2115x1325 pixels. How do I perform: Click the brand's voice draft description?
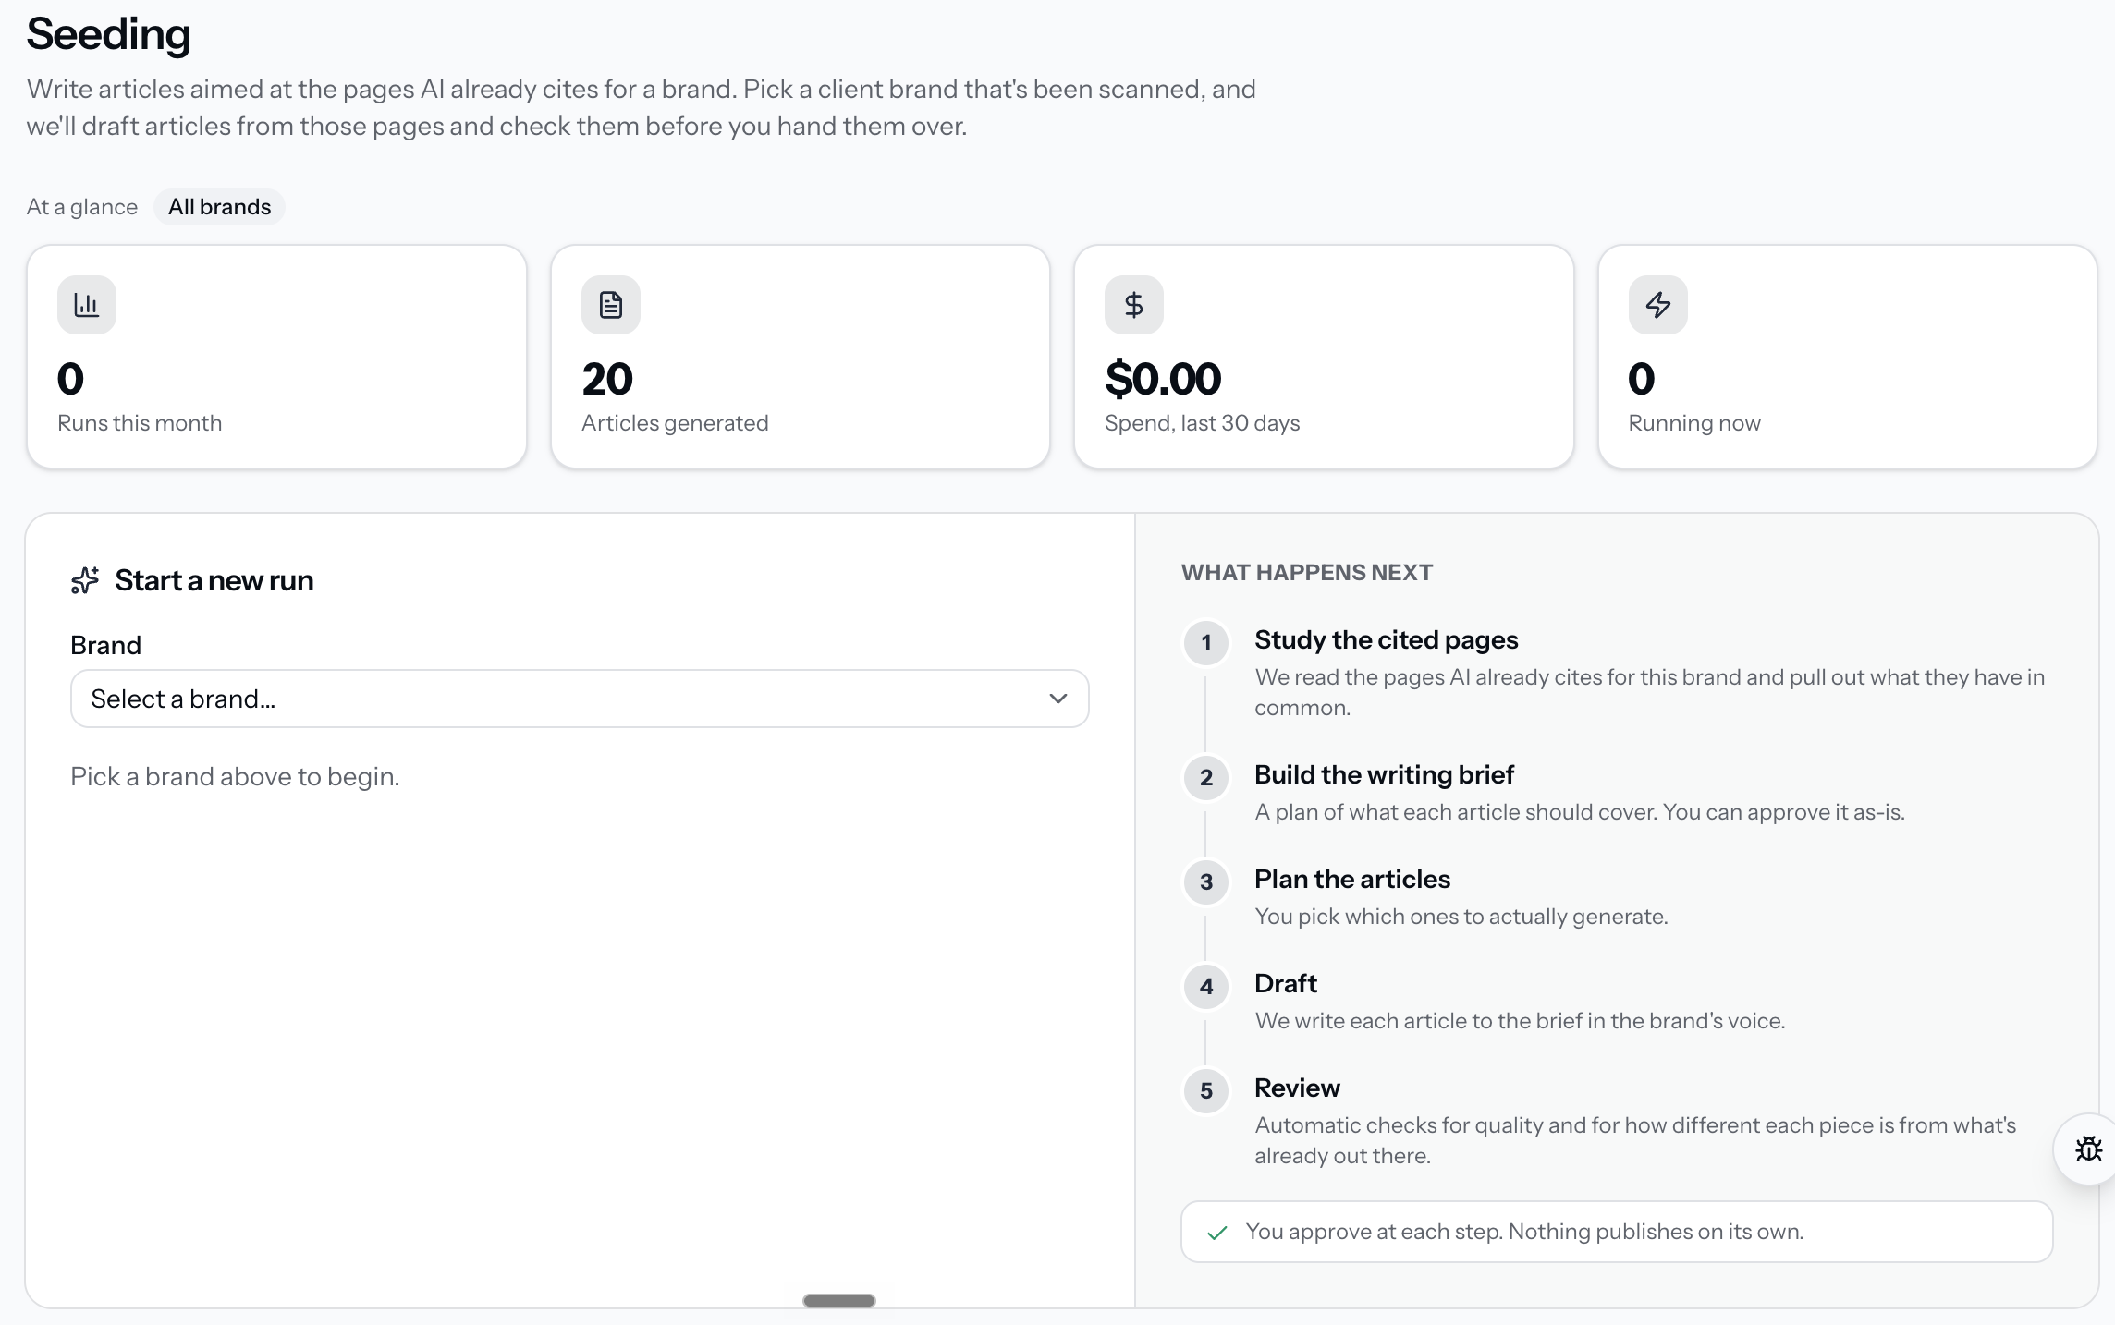(x=1520, y=1021)
